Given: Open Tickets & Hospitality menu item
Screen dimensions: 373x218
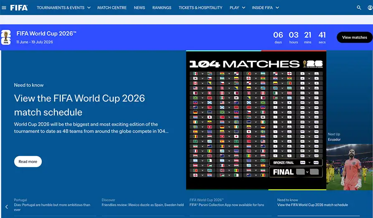Looking at the screenshot, I should [200, 8].
